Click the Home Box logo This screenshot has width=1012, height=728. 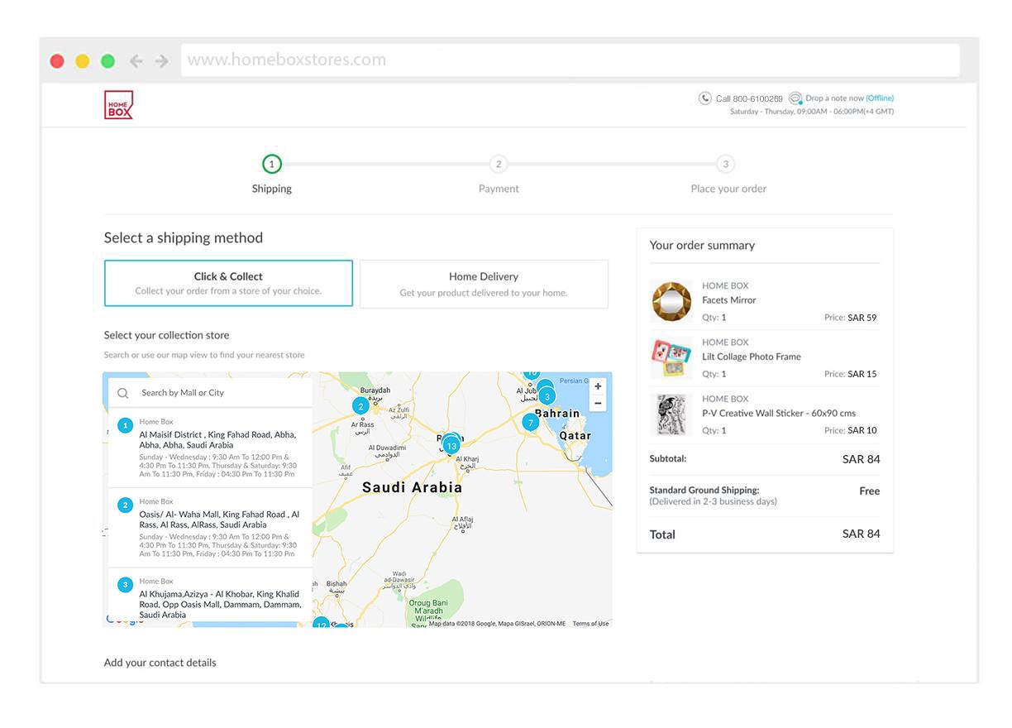click(x=118, y=105)
